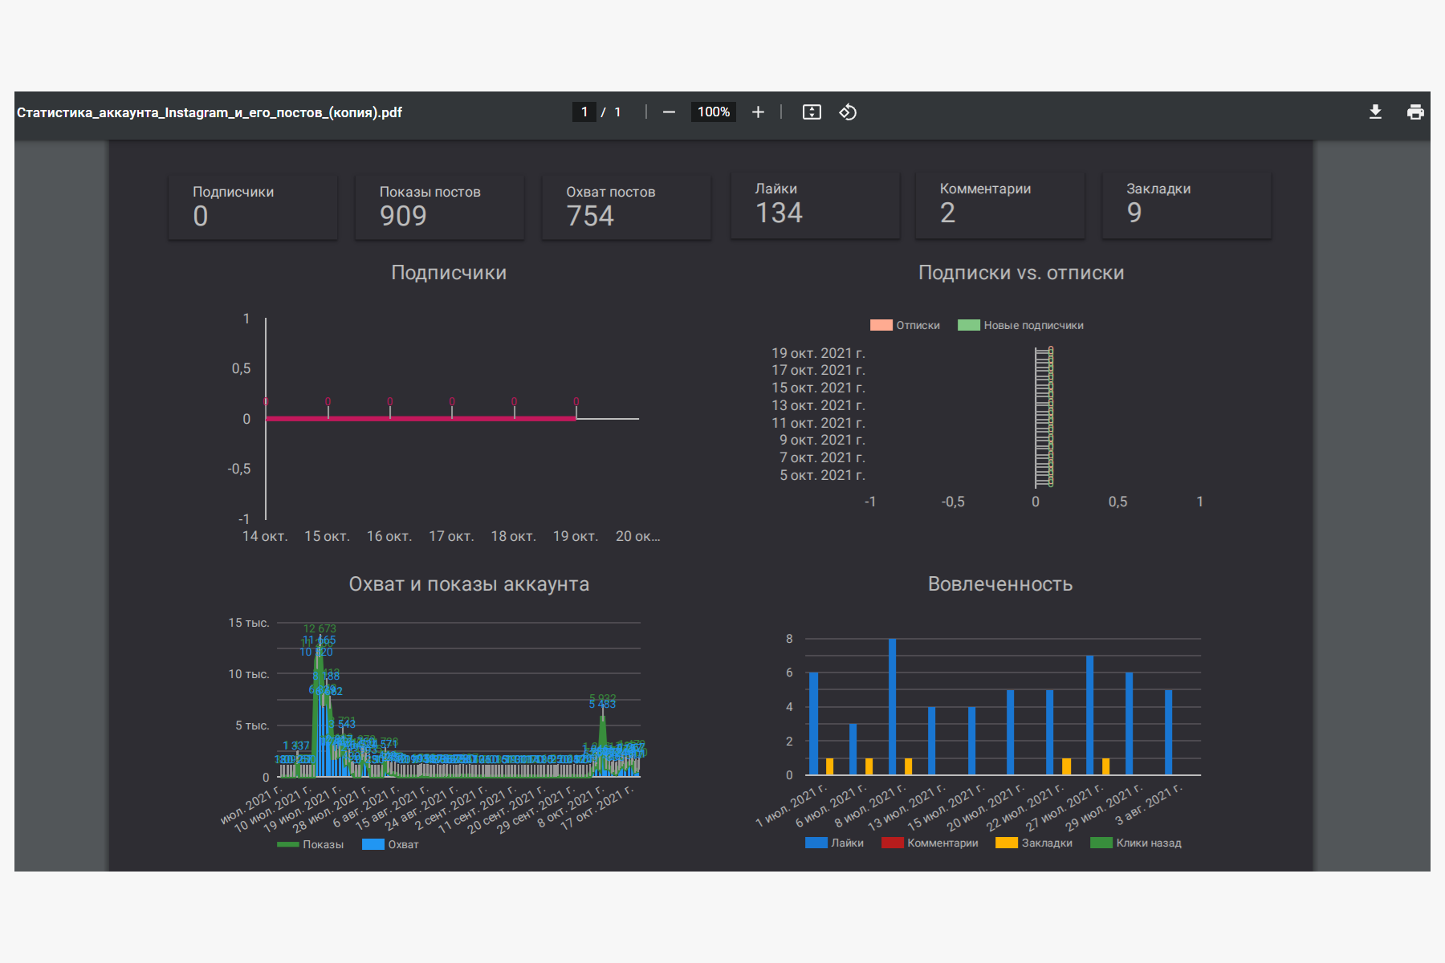This screenshot has height=963, width=1445.
Task: Click the Отписки legend color swatch
Action: click(881, 325)
